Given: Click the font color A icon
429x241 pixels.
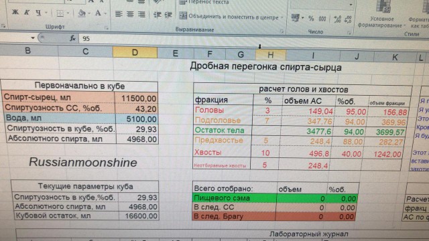Looking at the screenshot, I should (98, 13).
